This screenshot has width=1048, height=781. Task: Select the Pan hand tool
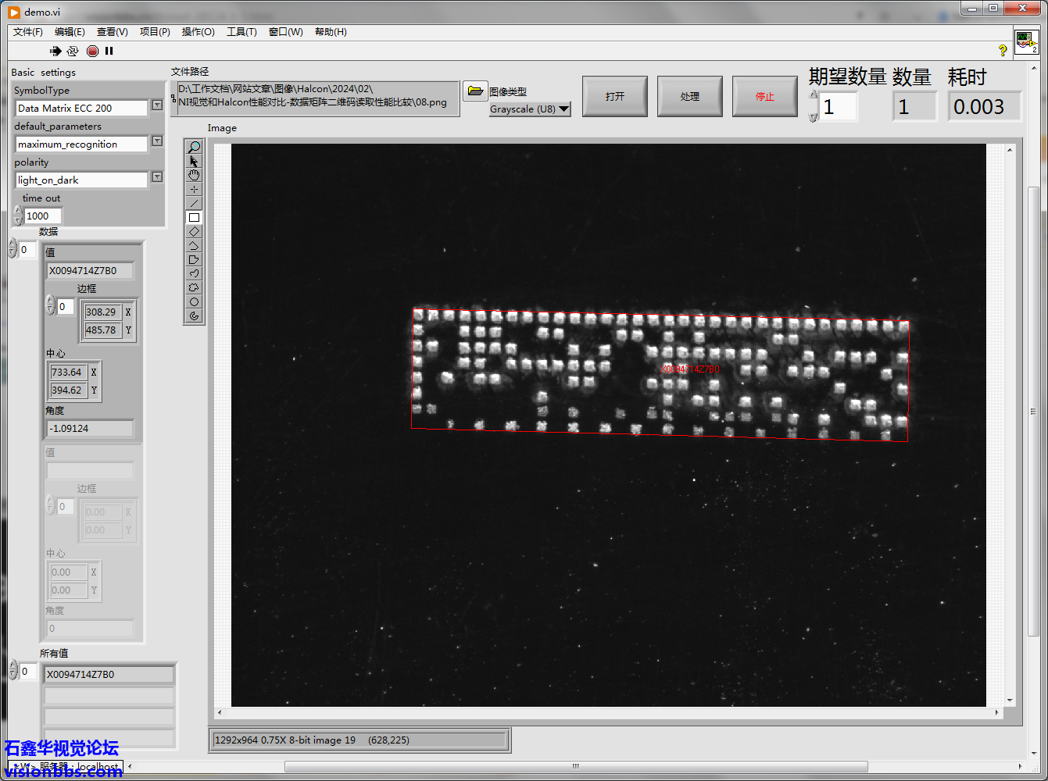click(x=195, y=175)
